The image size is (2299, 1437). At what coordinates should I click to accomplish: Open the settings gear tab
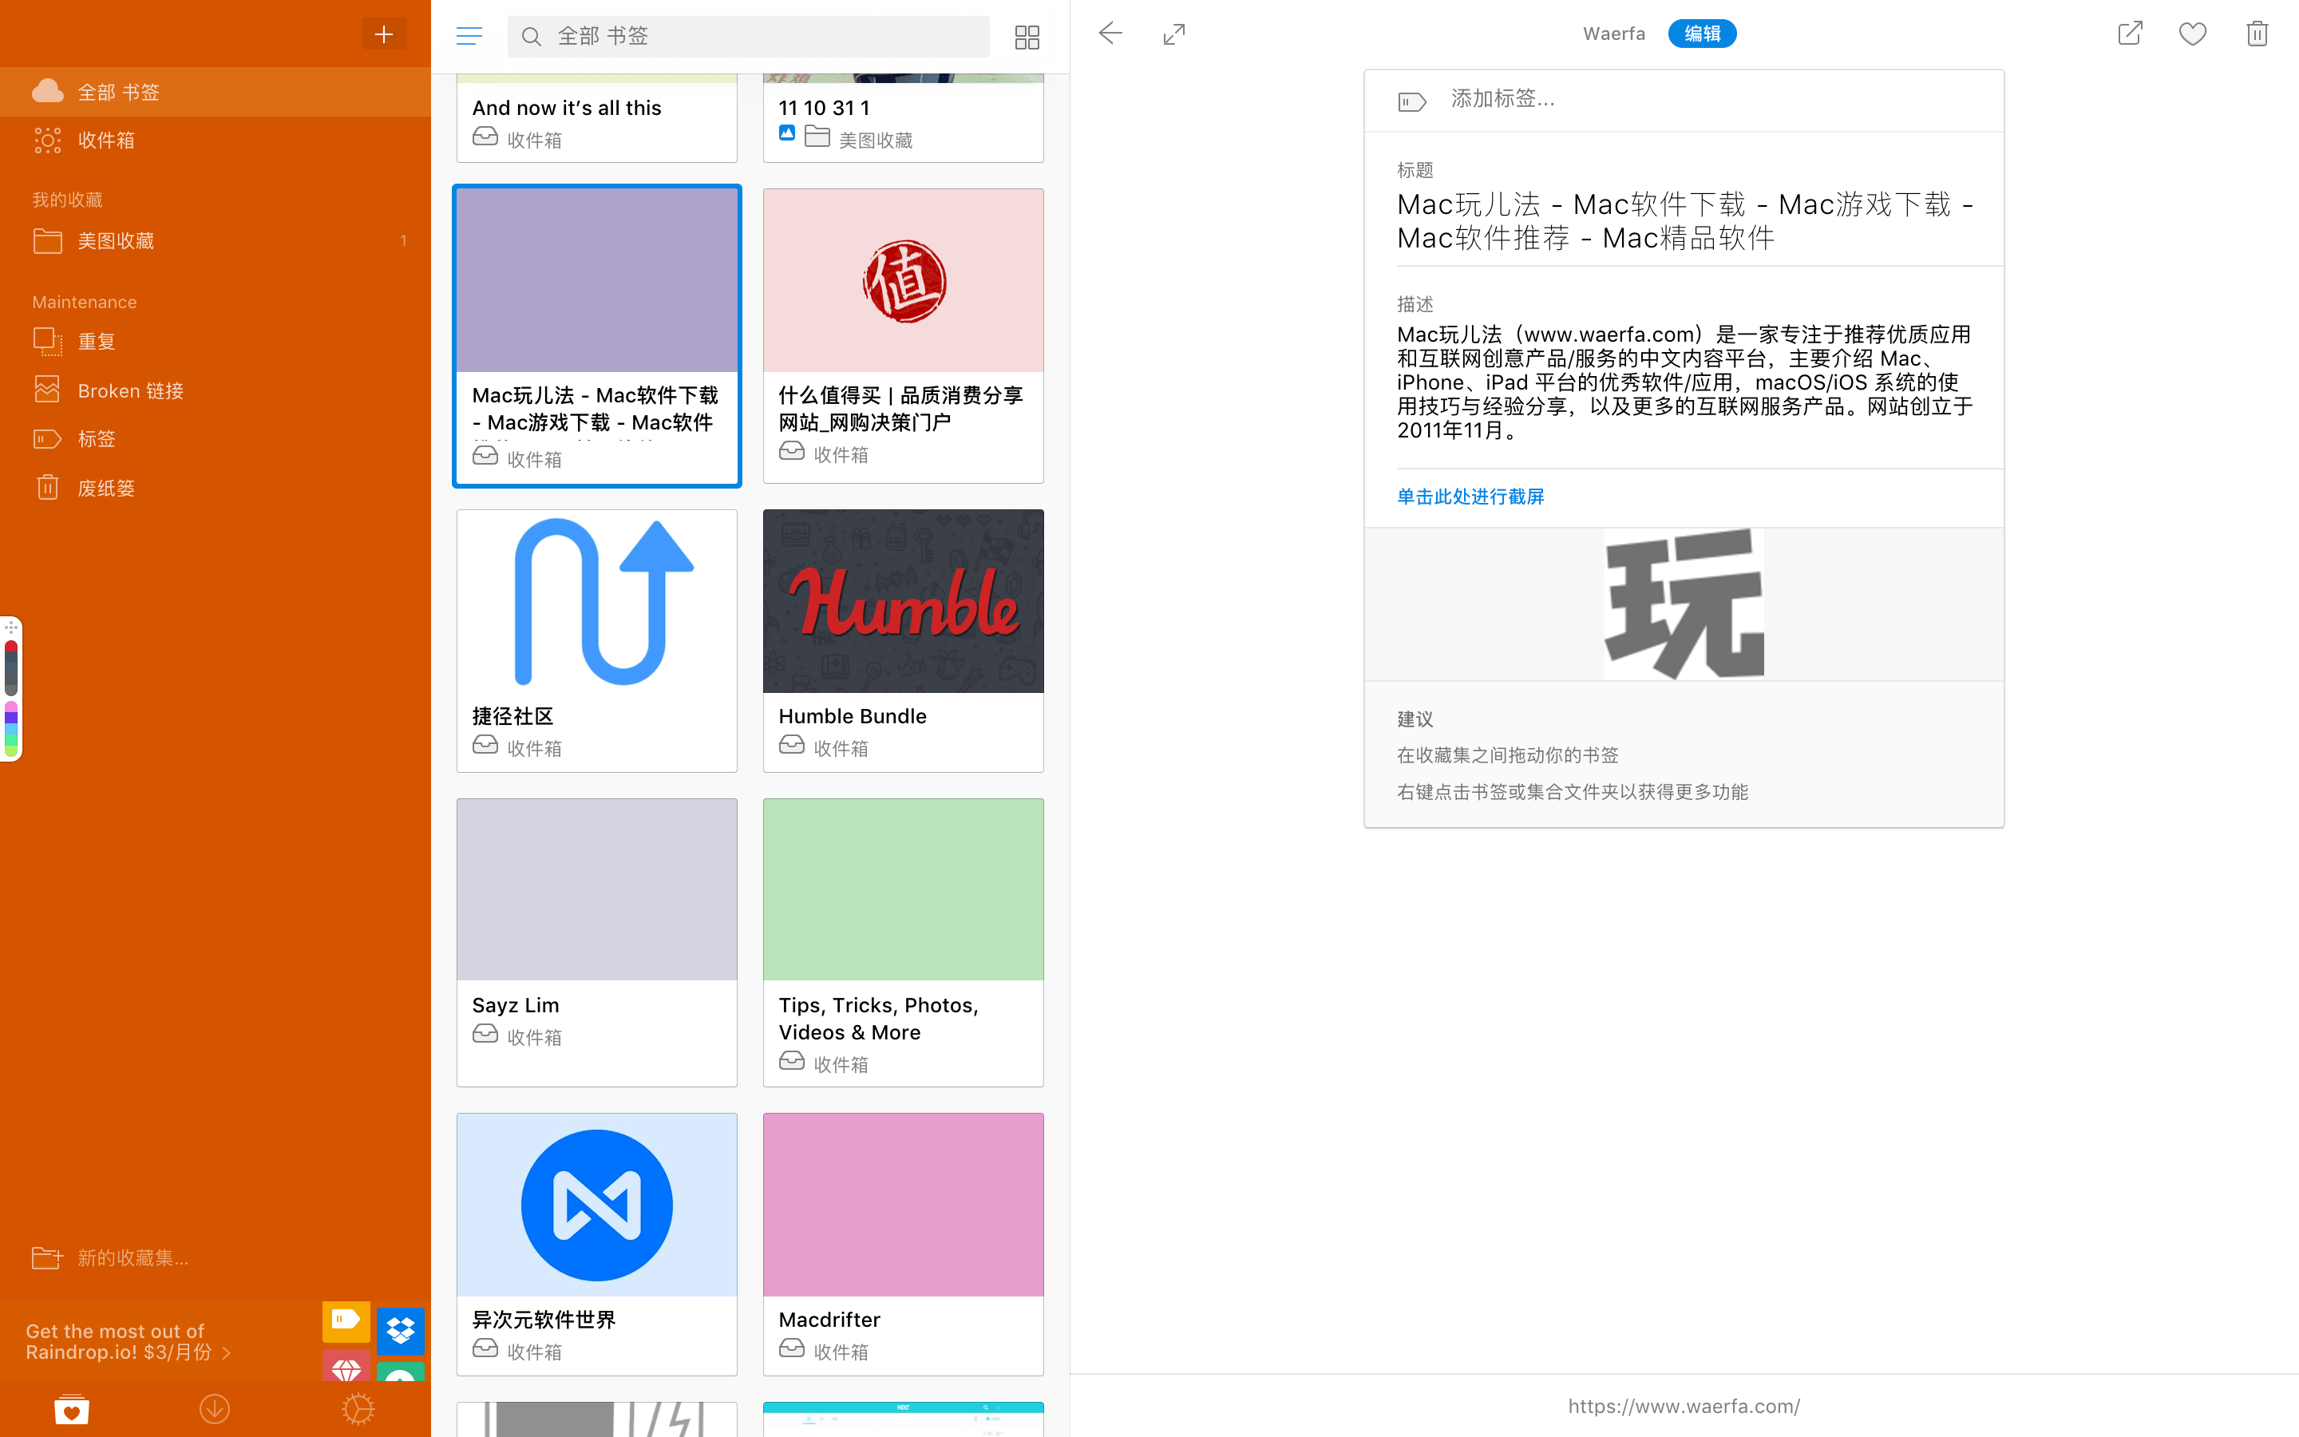(x=358, y=1408)
